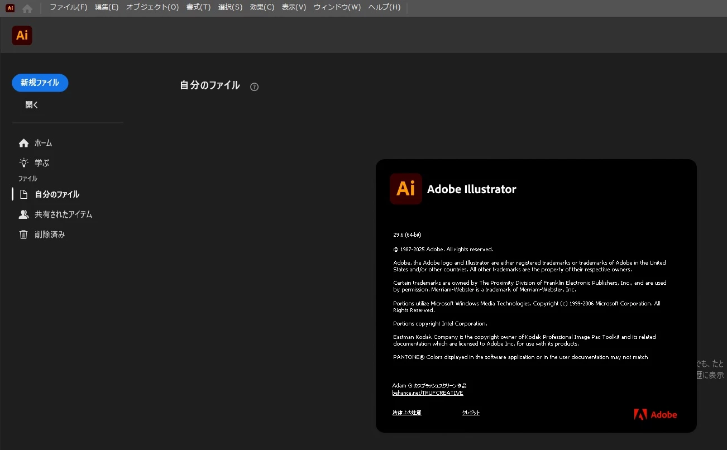This screenshot has width=727, height=450.
Task: Click the Adobe Illustrator title in the dialog
Action: coord(472,189)
